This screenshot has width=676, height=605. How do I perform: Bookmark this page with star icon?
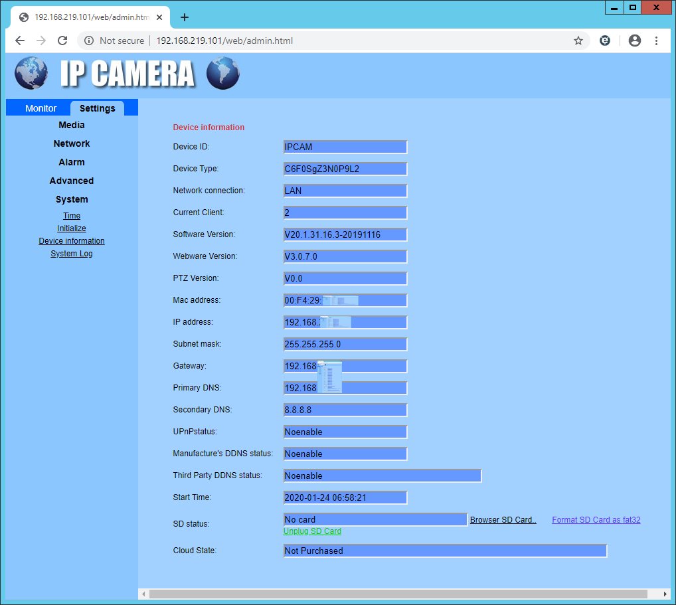pos(578,41)
